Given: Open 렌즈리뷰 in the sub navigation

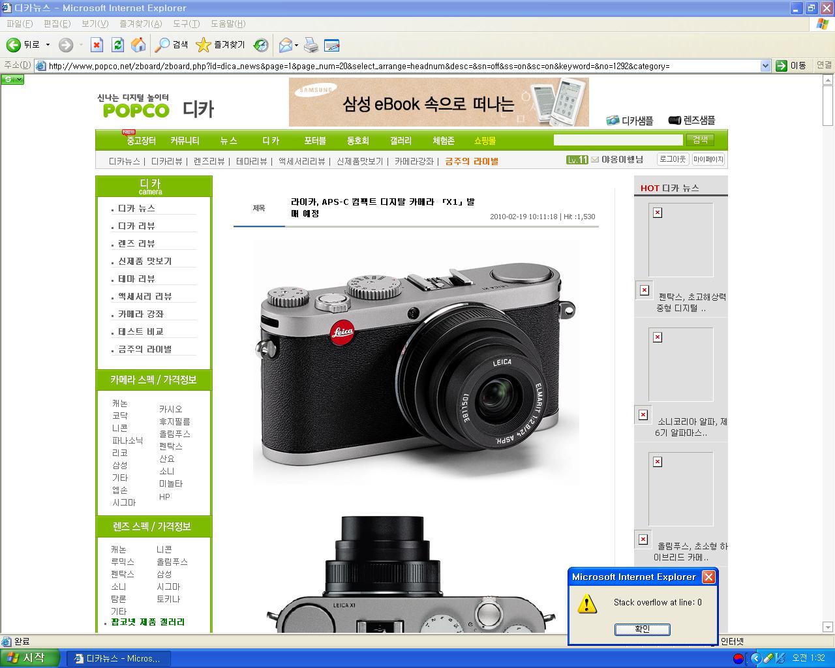Looking at the screenshot, I should [209, 161].
